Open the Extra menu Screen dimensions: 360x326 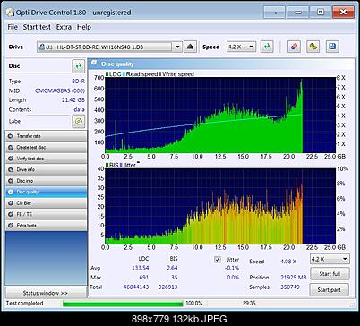[64, 27]
